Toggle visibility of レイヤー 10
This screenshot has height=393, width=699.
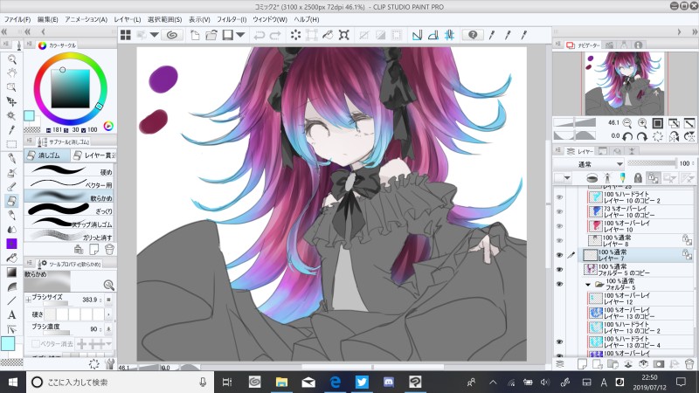[x=559, y=226]
